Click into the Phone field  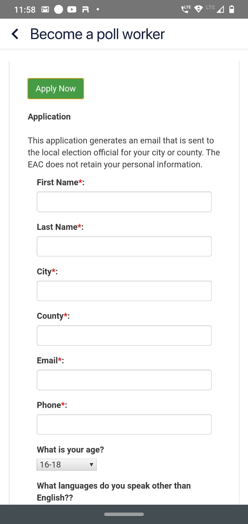point(124,424)
